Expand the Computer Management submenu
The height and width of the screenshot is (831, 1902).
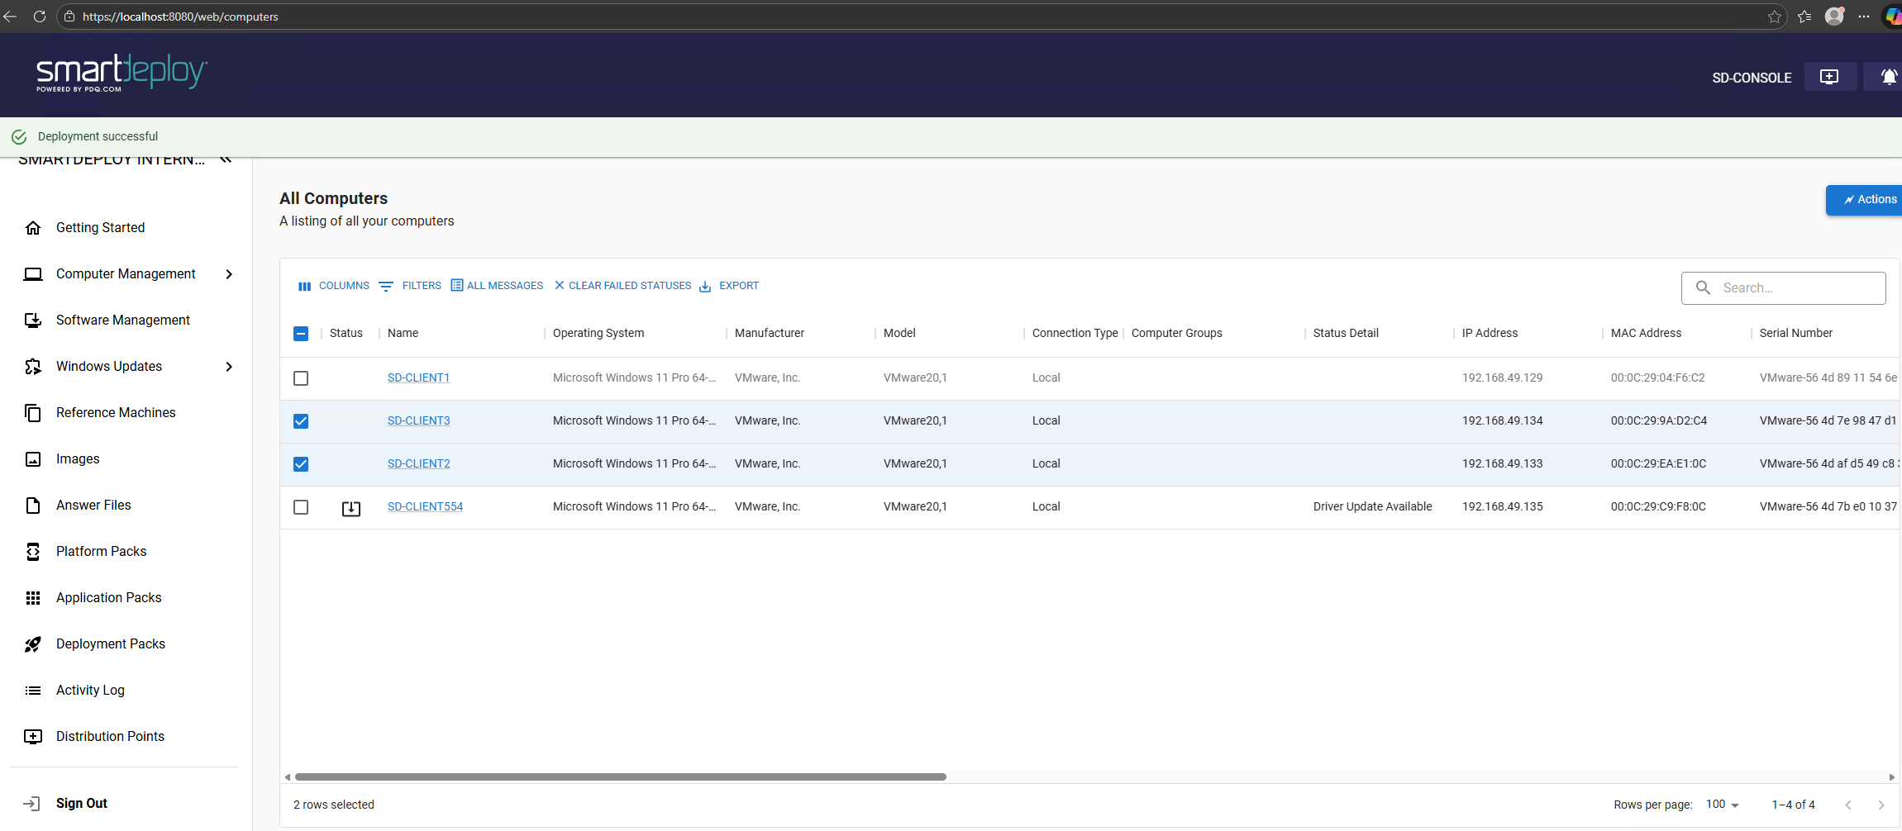(x=229, y=274)
